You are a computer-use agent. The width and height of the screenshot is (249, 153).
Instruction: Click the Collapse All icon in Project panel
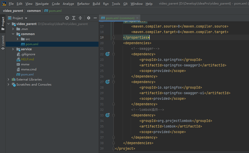80,18
